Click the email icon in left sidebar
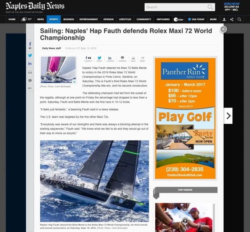The width and height of the screenshot is (250, 232). (x=30, y=72)
